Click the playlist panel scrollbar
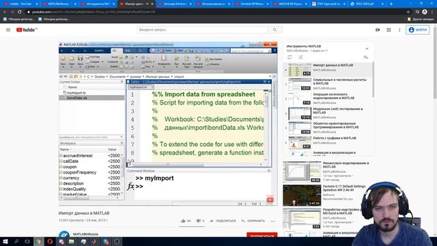The image size is (437, 246). pyautogui.click(x=373, y=79)
